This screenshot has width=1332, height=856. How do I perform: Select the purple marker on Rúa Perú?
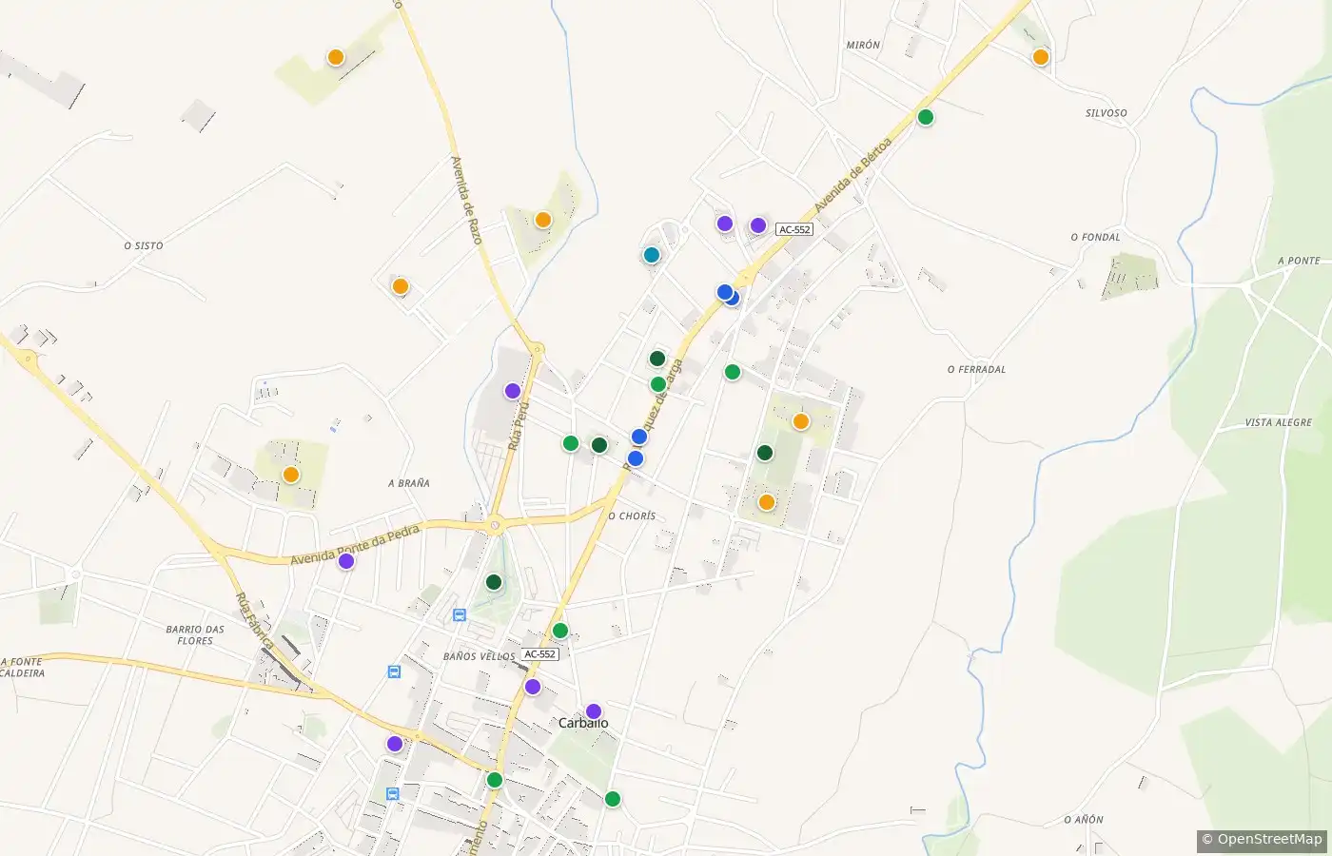(513, 391)
